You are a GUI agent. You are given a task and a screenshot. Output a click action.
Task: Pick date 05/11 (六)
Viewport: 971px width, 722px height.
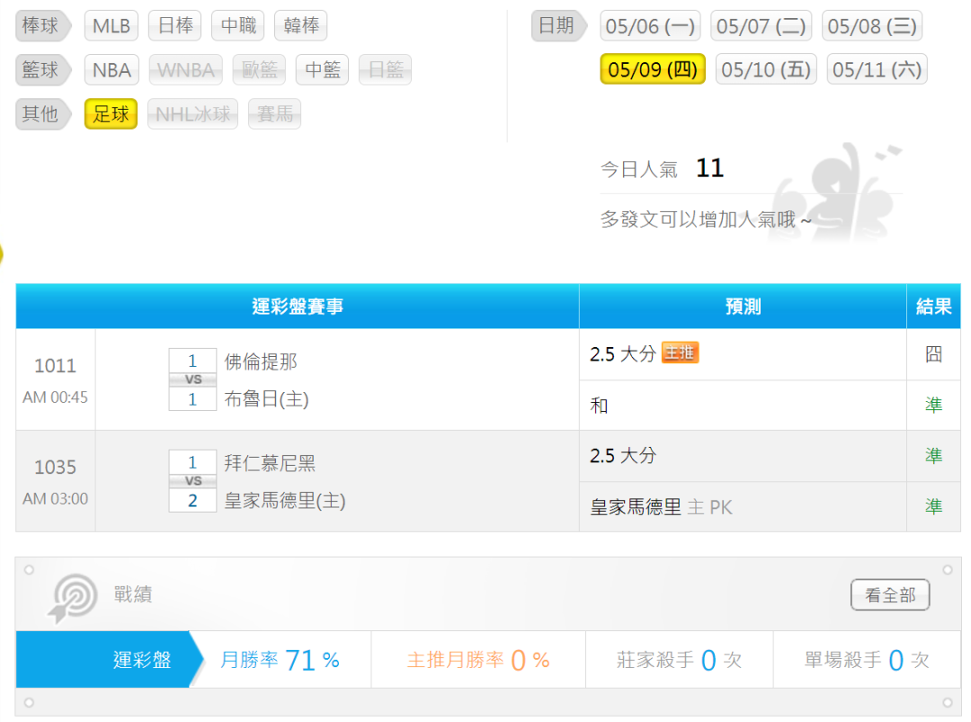[x=877, y=69]
